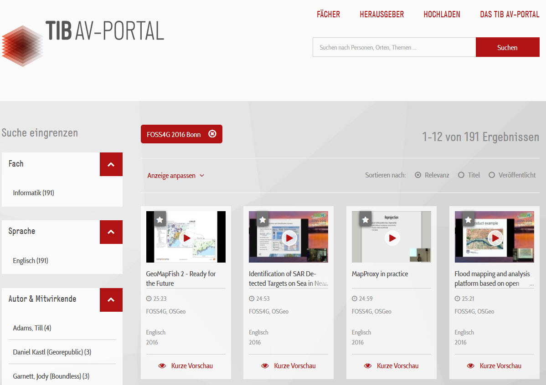Filter by Garnett, Jody (Boundless)
Screen dimensions: 546x385
51,376
